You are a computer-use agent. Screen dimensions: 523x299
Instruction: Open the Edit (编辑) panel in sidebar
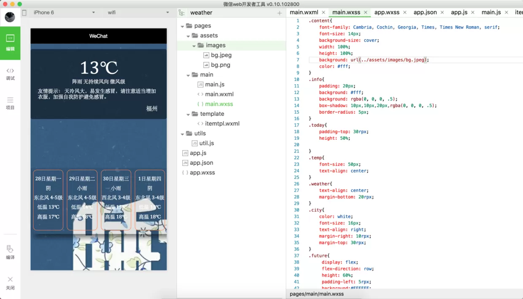(10, 43)
